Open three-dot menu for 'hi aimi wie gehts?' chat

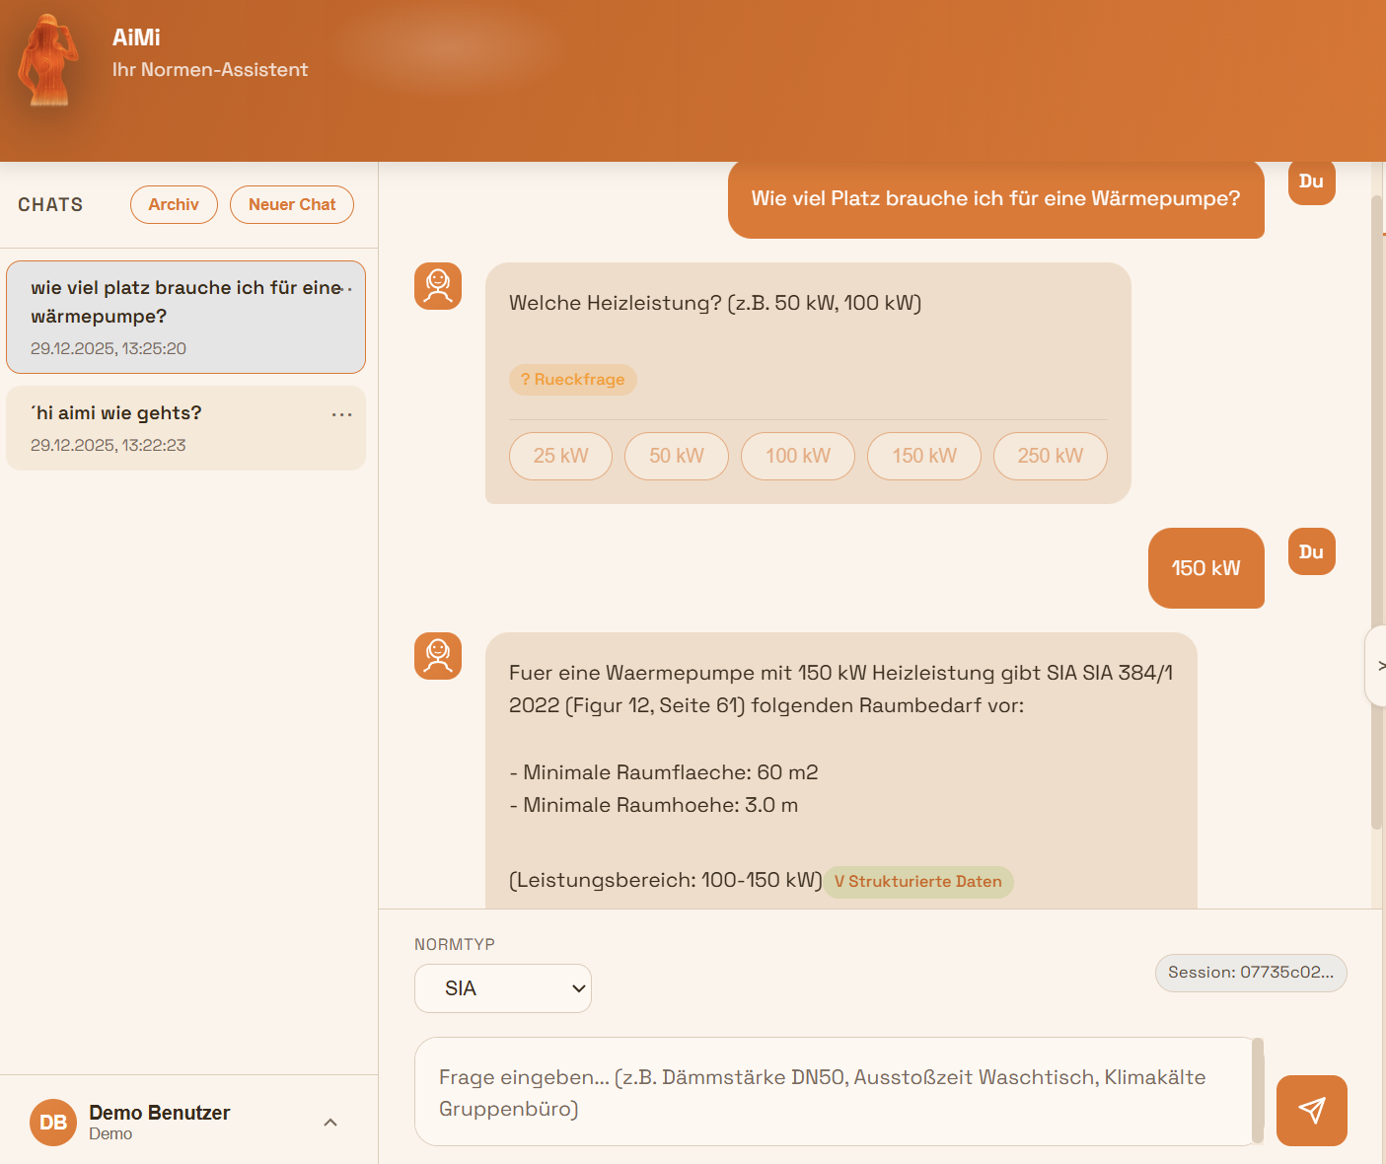pos(342,414)
